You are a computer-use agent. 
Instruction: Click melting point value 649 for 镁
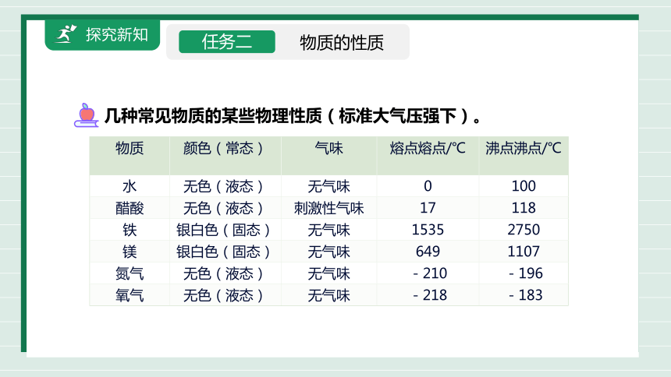(428, 252)
